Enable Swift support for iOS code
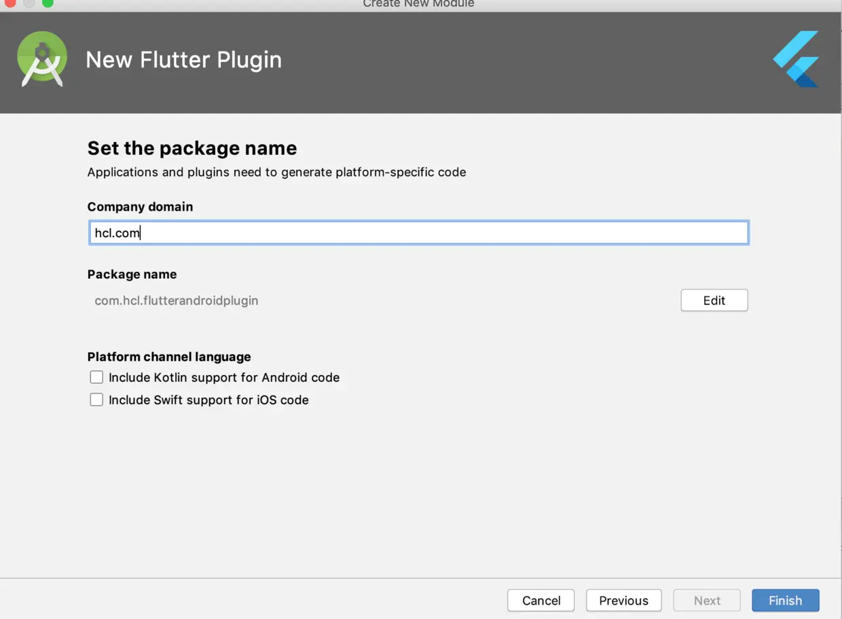The height and width of the screenshot is (619, 842). 96,400
